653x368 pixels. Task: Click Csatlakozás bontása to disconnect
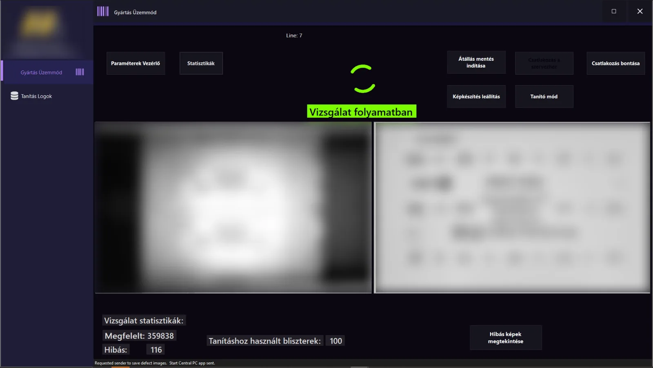615,63
